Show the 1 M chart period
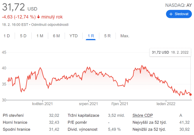194x135 pixels. click(x=40, y=36)
